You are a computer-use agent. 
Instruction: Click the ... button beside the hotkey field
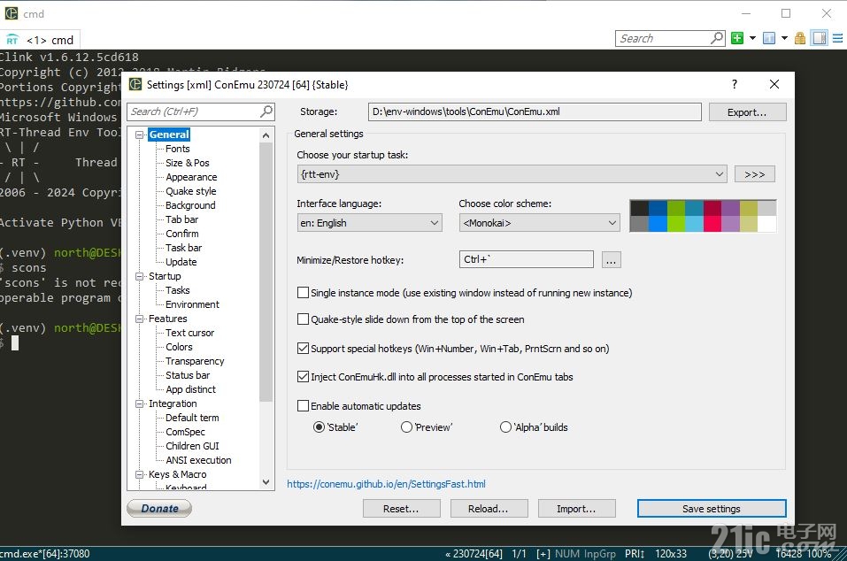(611, 260)
